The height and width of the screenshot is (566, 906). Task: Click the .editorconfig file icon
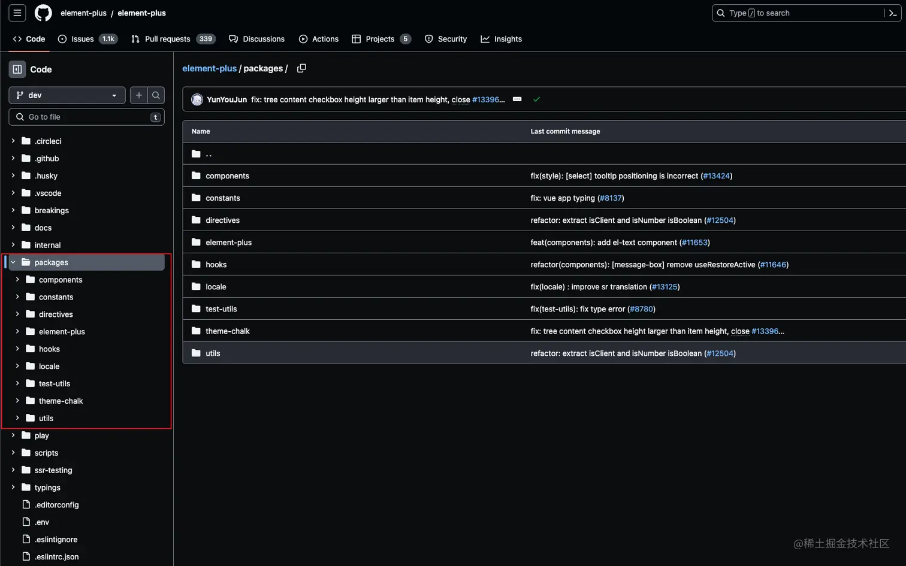[26, 505]
